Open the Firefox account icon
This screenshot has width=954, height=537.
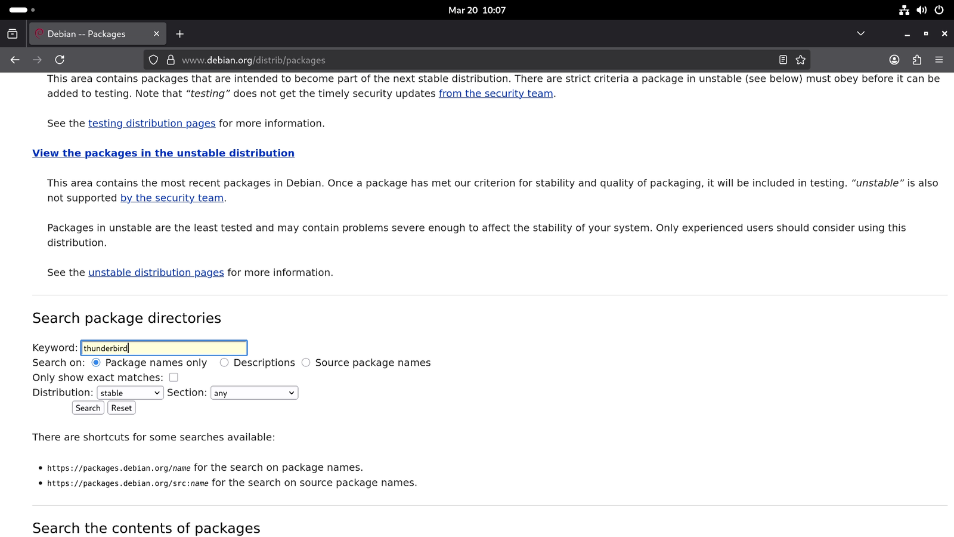(x=894, y=60)
